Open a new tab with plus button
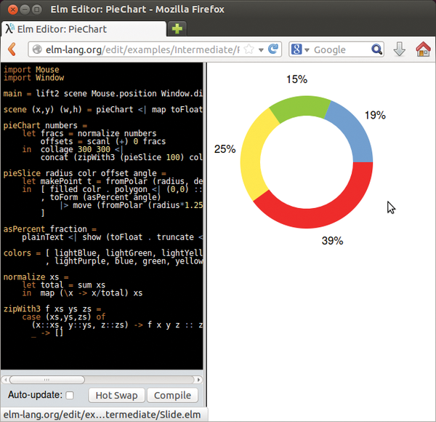Screen dimensions: 436x422 point(177,28)
